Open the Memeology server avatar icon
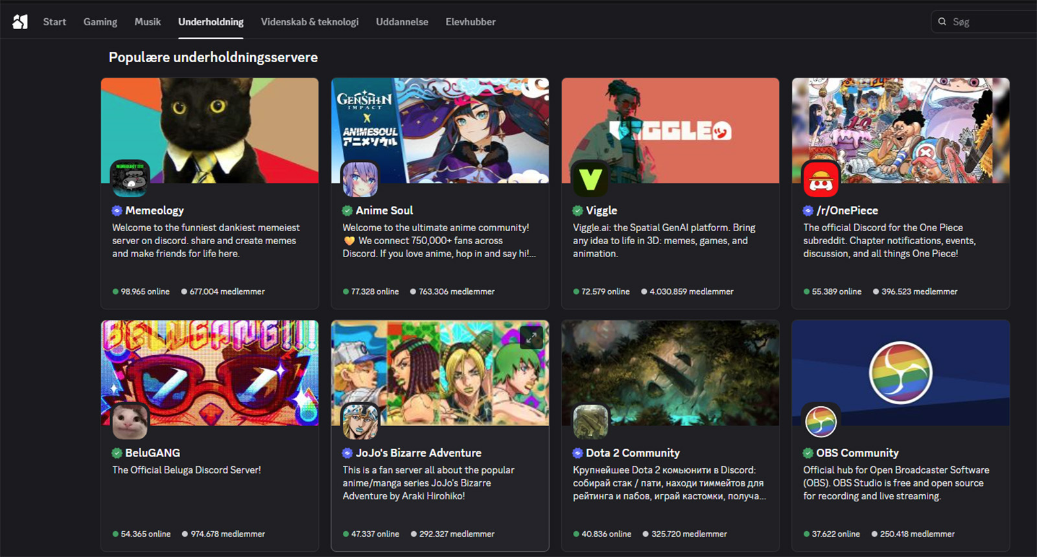The image size is (1037, 557). pos(130,178)
